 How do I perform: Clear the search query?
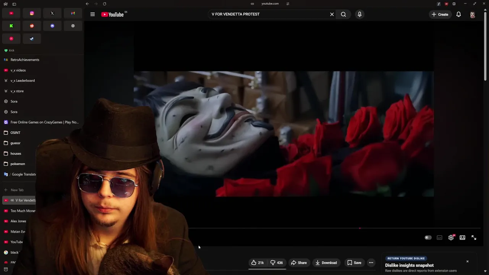click(332, 15)
